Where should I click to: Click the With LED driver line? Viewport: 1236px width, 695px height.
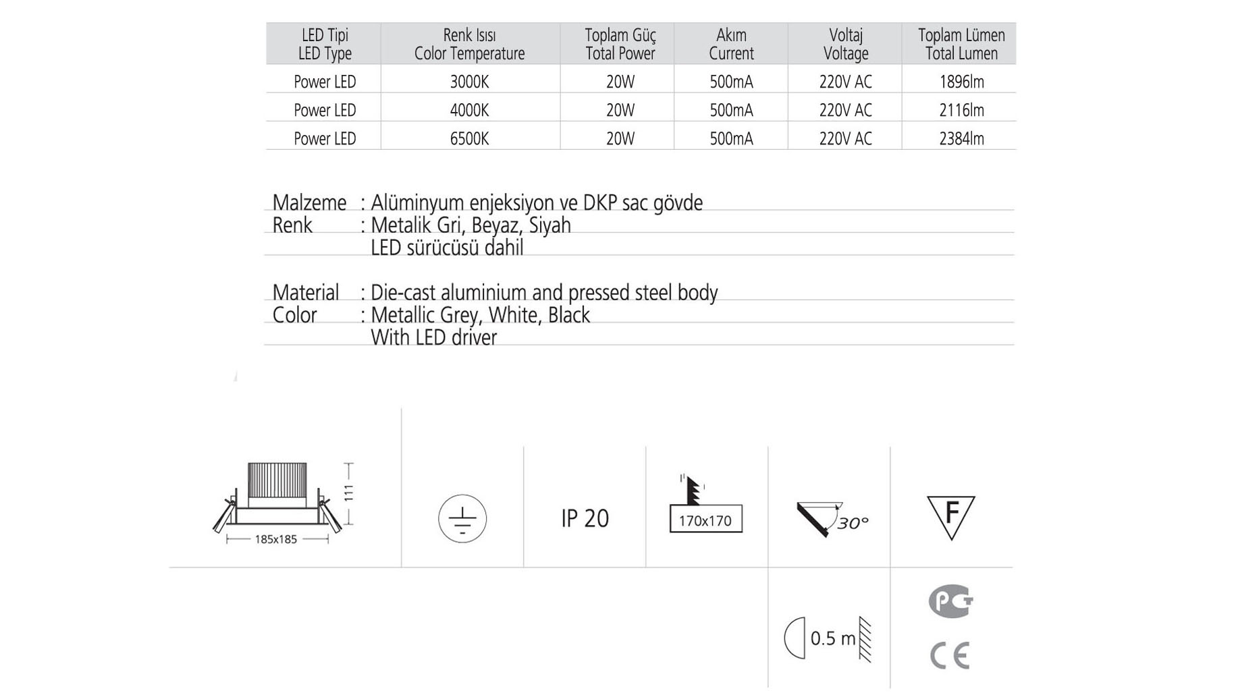(x=433, y=337)
